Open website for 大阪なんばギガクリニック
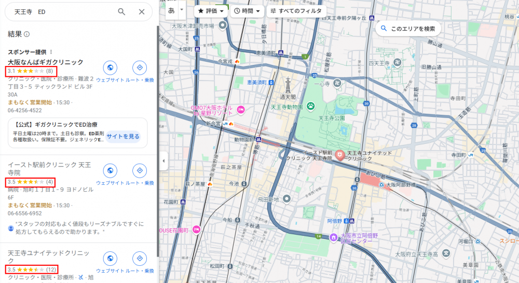519x283 pixels. pos(110,68)
